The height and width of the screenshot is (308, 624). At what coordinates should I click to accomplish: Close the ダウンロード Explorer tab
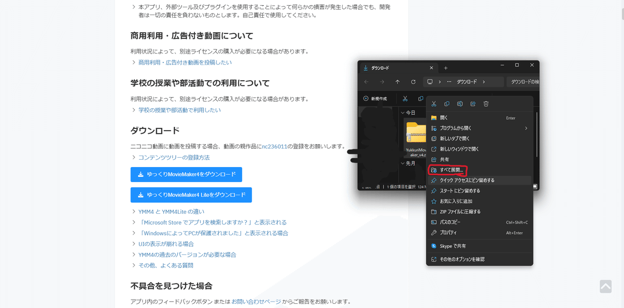431,68
